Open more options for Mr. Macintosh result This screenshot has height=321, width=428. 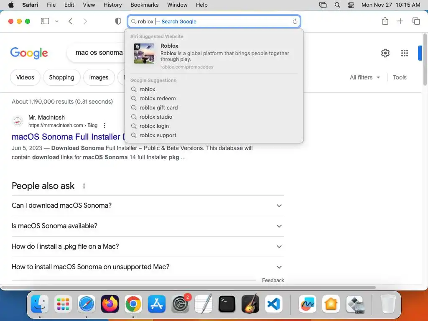(x=104, y=125)
